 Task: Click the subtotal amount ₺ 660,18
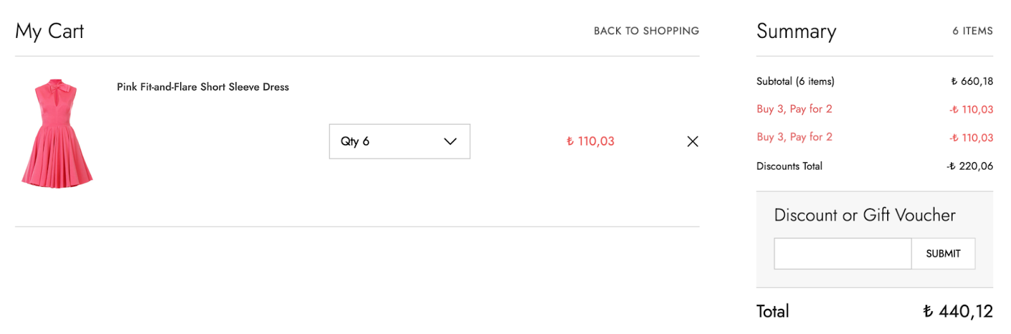[972, 81]
